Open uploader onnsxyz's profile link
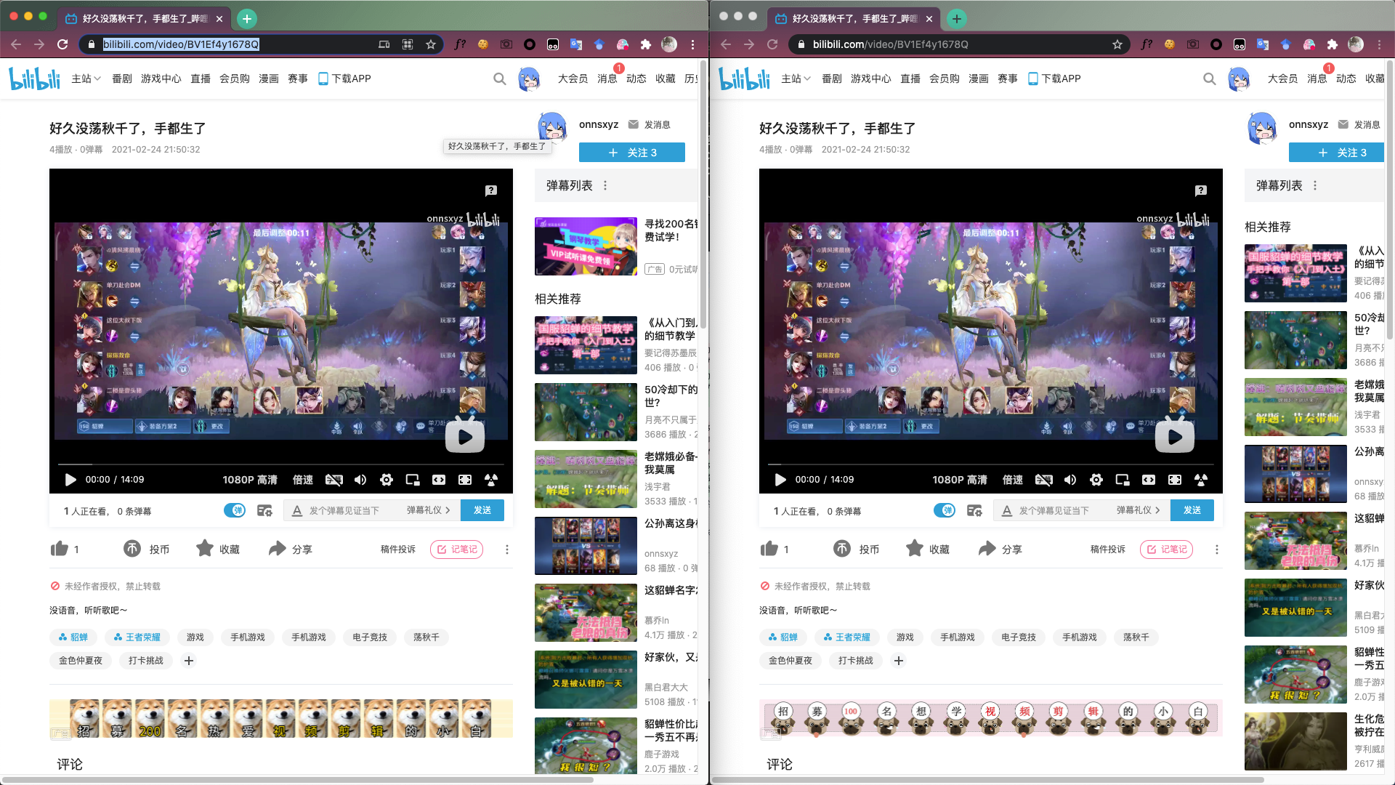Image resolution: width=1395 pixels, height=785 pixels. pos(599,124)
